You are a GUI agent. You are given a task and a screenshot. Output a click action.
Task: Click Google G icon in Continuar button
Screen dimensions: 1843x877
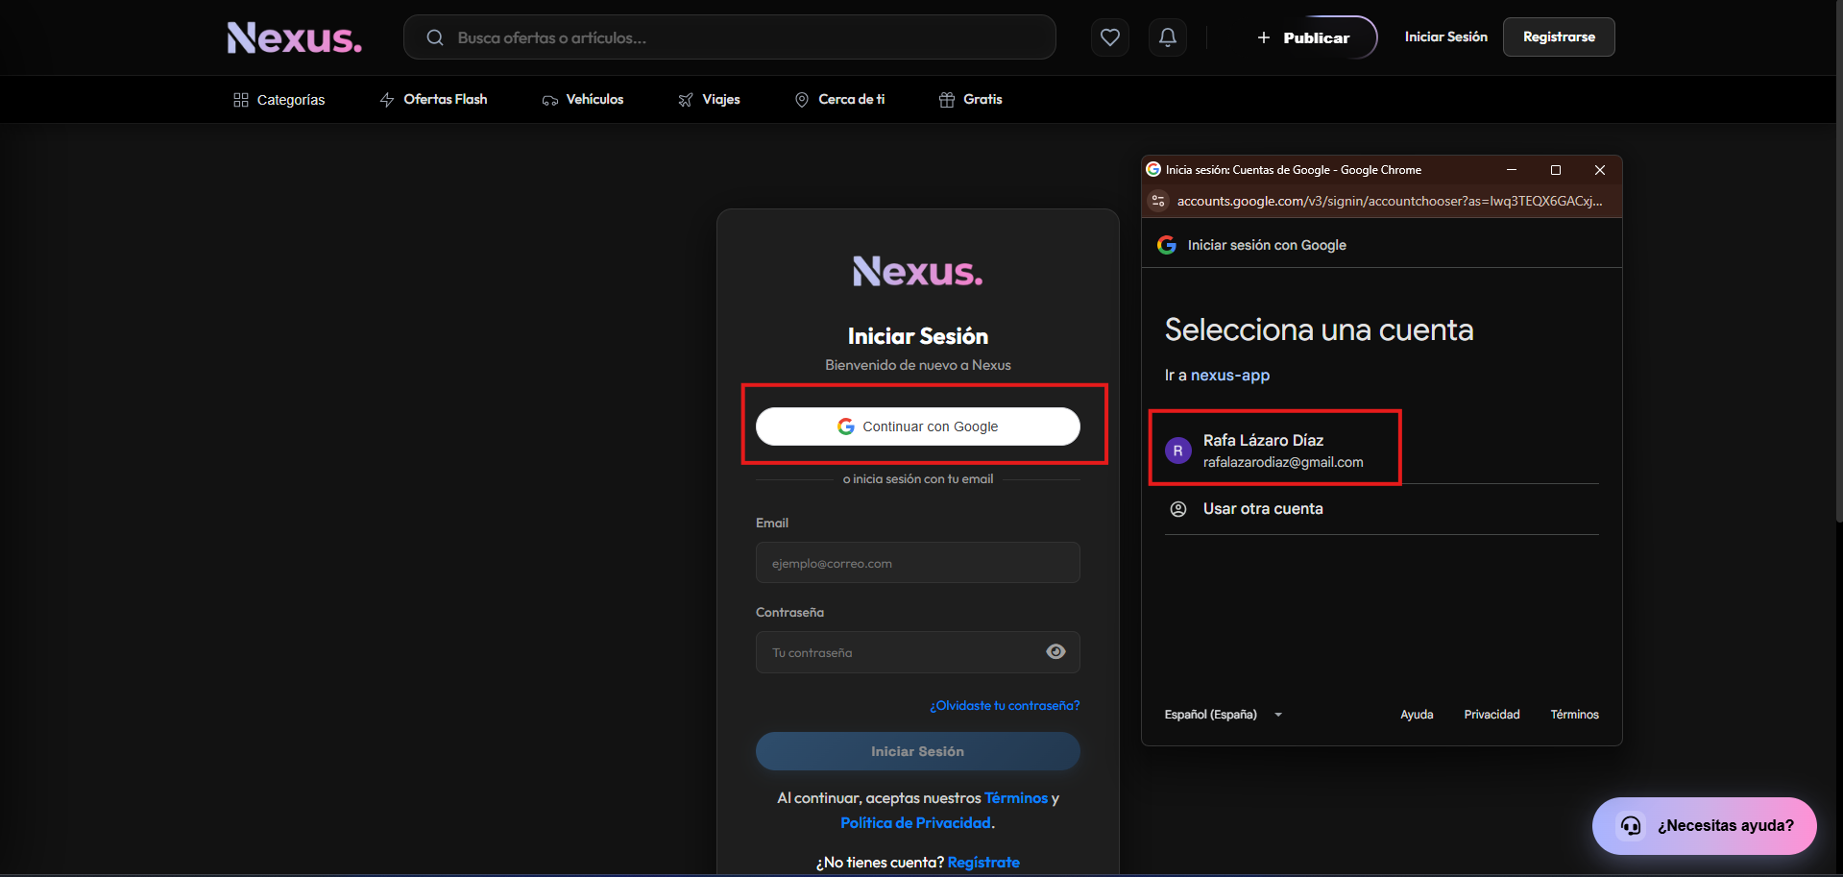(x=846, y=426)
